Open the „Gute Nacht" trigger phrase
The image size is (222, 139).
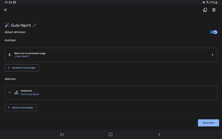coord(22,56)
